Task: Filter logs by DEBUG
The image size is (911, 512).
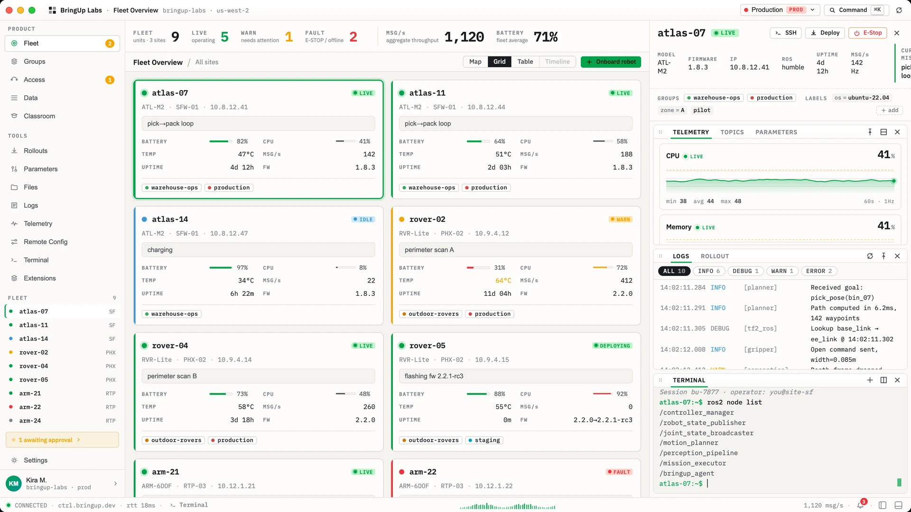Action: pos(745,271)
